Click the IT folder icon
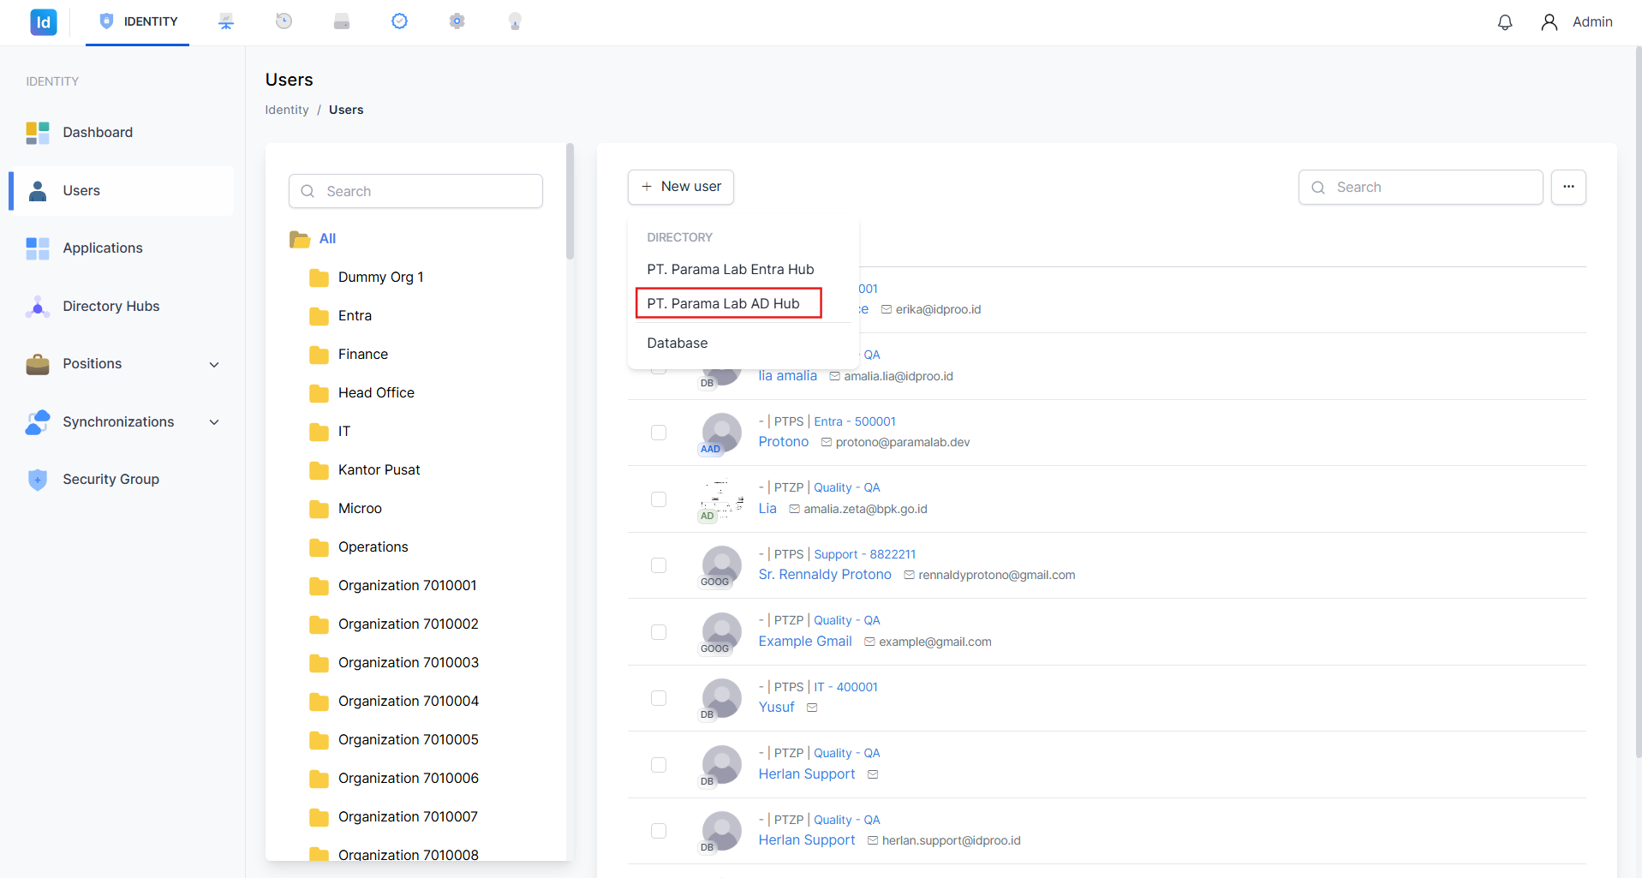The height and width of the screenshot is (878, 1642). click(319, 432)
